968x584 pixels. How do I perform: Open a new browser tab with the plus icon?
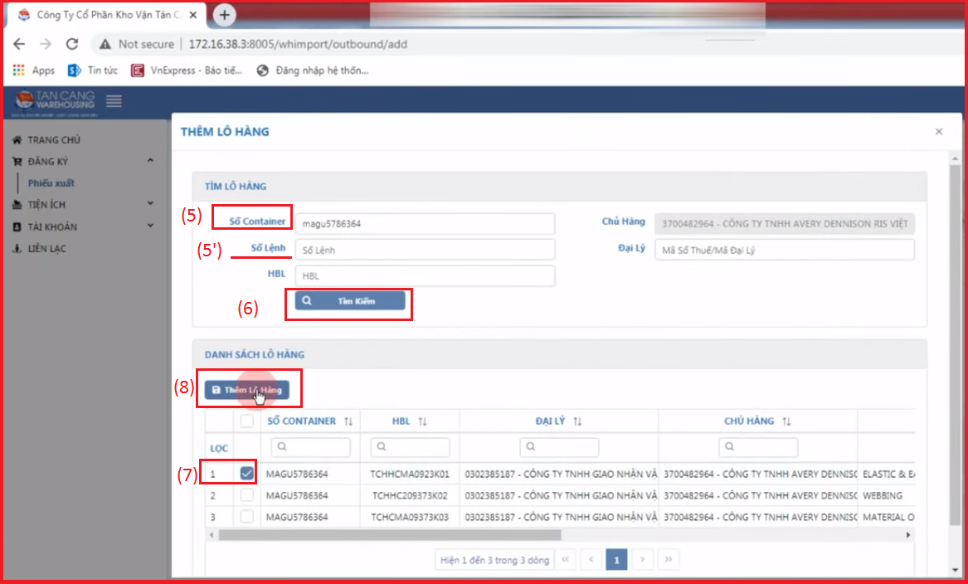click(x=225, y=15)
